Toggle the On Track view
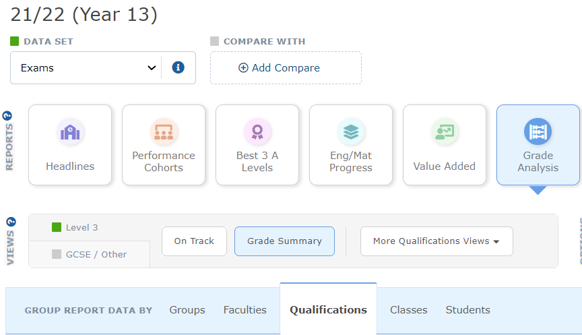The height and width of the screenshot is (335, 582). tap(194, 241)
